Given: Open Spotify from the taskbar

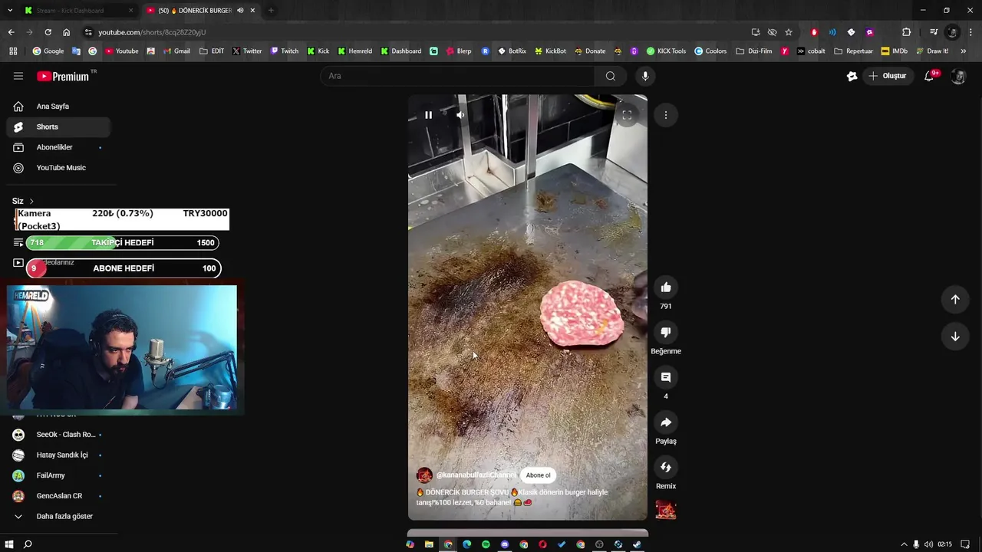Looking at the screenshot, I should tap(486, 544).
